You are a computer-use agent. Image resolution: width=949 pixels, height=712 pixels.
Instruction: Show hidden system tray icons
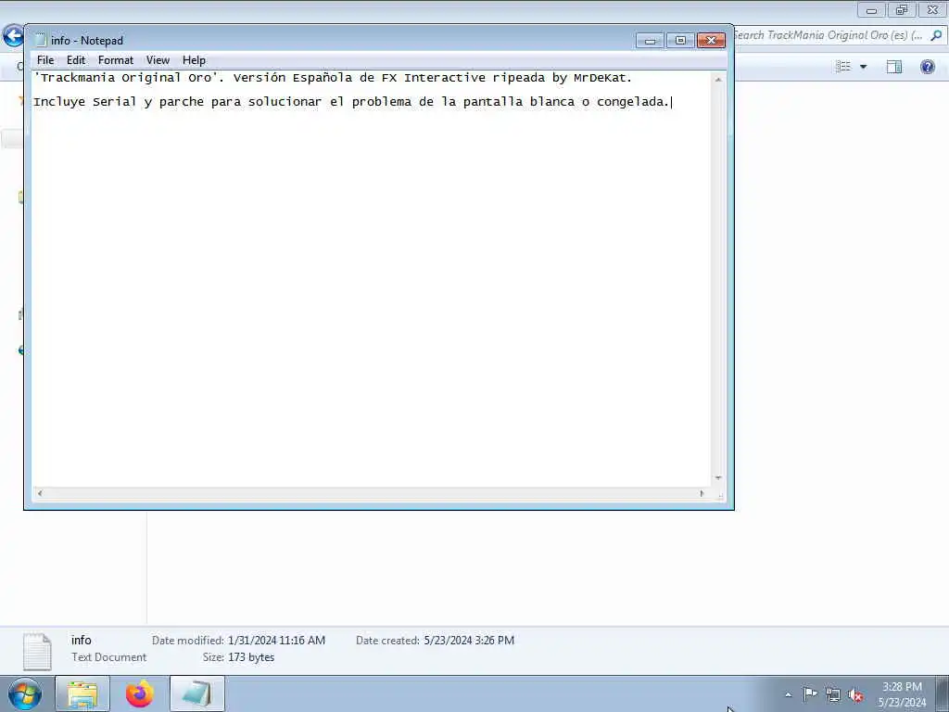[x=788, y=694]
